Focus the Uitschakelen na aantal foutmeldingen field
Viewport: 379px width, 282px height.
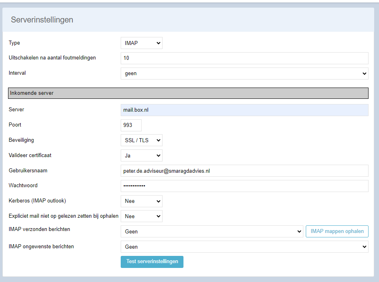point(244,58)
